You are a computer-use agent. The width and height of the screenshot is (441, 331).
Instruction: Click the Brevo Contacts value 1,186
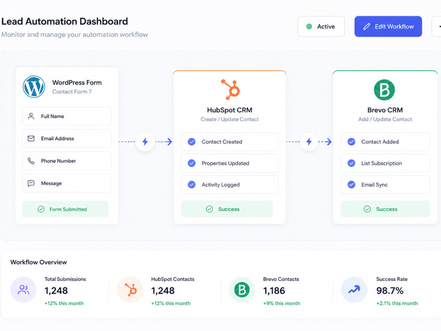(x=274, y=291)
